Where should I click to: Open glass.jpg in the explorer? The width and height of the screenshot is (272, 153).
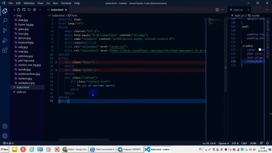pyautogui.click(x=23, y=29)
